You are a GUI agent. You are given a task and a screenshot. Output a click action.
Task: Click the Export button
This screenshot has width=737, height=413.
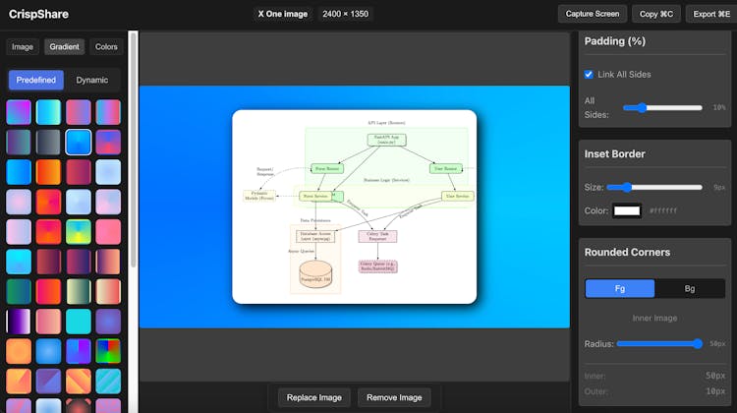(x=712, y=14)
